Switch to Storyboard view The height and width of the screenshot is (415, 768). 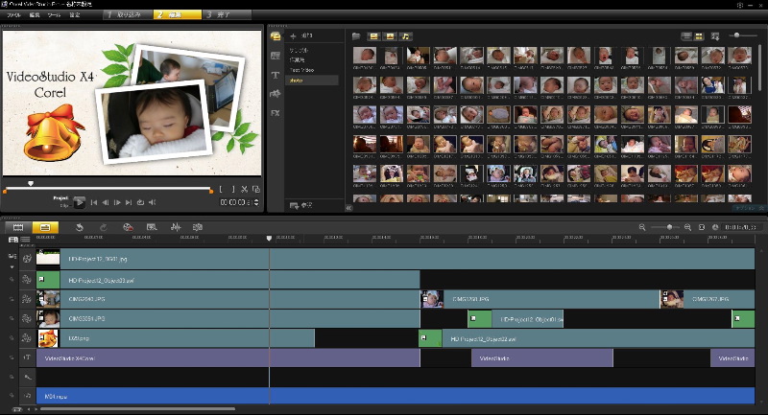click(x=17, y=227)
